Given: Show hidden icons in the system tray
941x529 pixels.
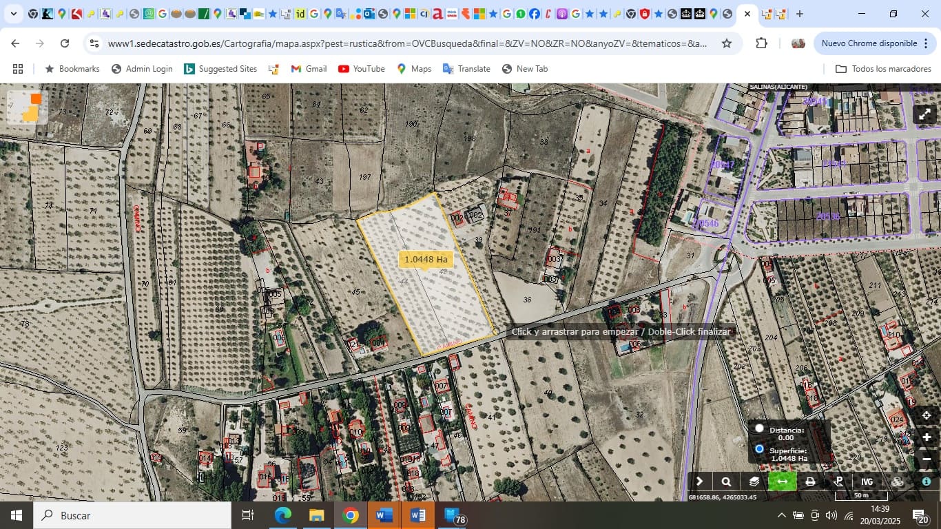Looking at the screenshot, I should pos(781,515).
